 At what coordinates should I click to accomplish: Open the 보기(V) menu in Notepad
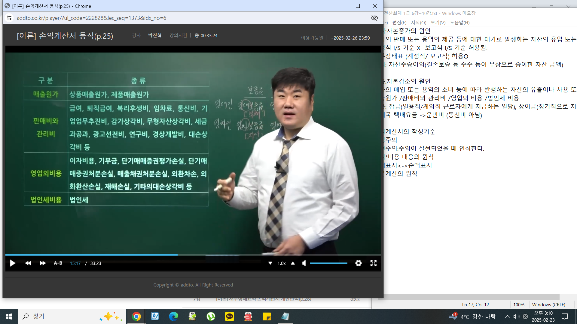pos(438,22)
